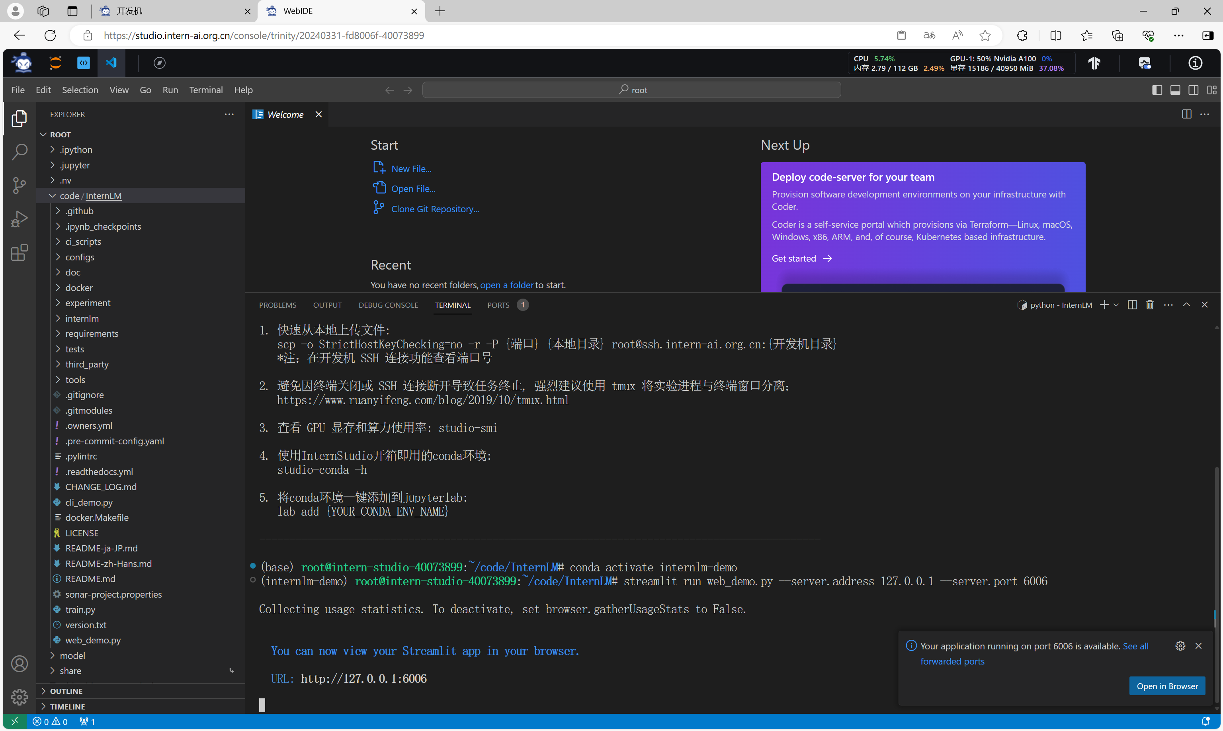The image size is (1223, 731).
Task: Switch to the PORTS tab
Action: tap(507, 305)
